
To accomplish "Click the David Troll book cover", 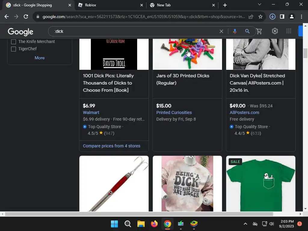I will click(114, 54).
